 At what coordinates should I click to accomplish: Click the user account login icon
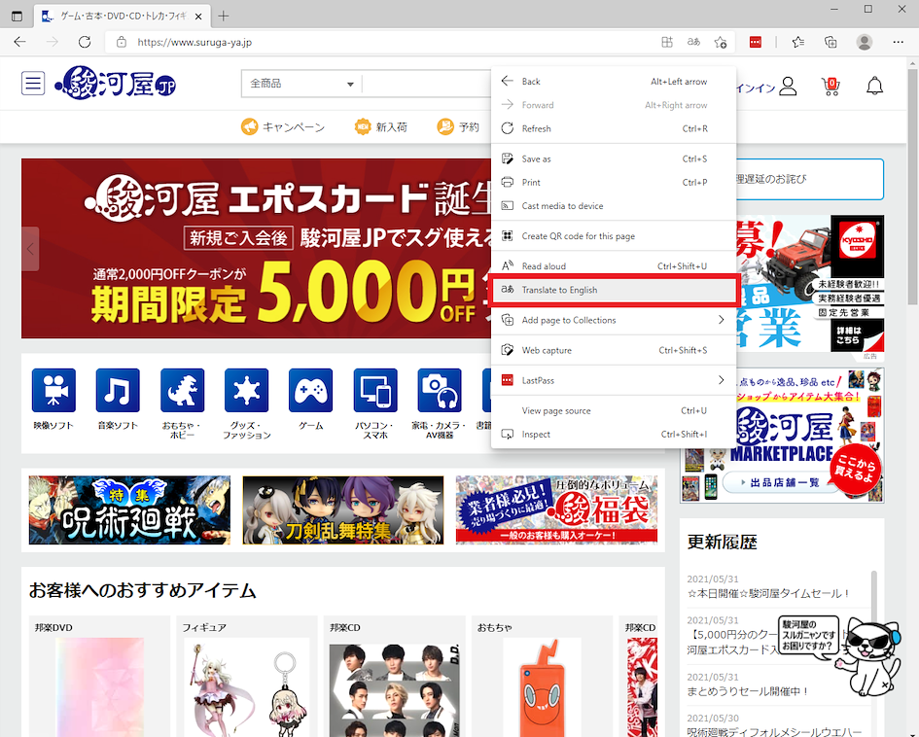(x=789, y=87)
